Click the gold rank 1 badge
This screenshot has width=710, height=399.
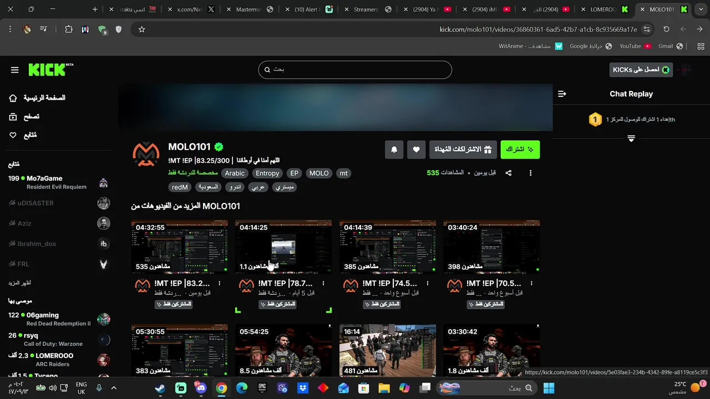595,119
